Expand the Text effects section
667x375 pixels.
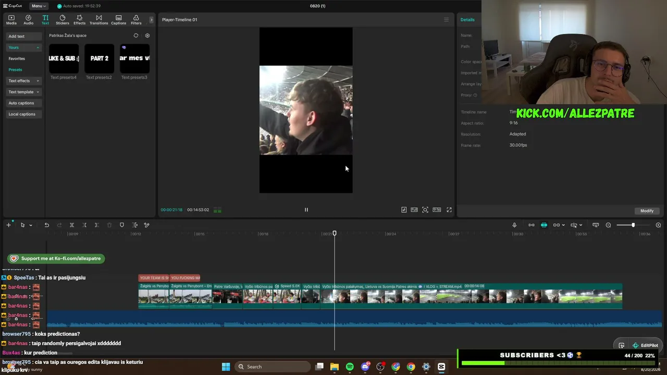24,81
